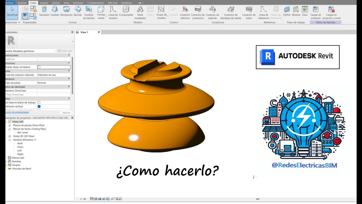The image size is (362, 204).
Task: Choose the Revolución revolve tool
Action: point(66,11)
